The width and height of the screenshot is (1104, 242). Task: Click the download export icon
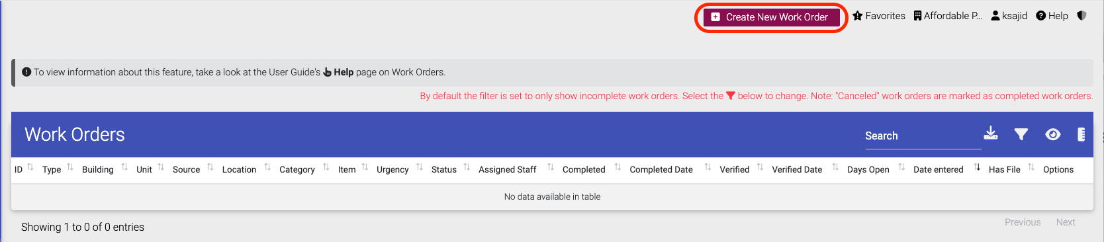coord(990,133)
